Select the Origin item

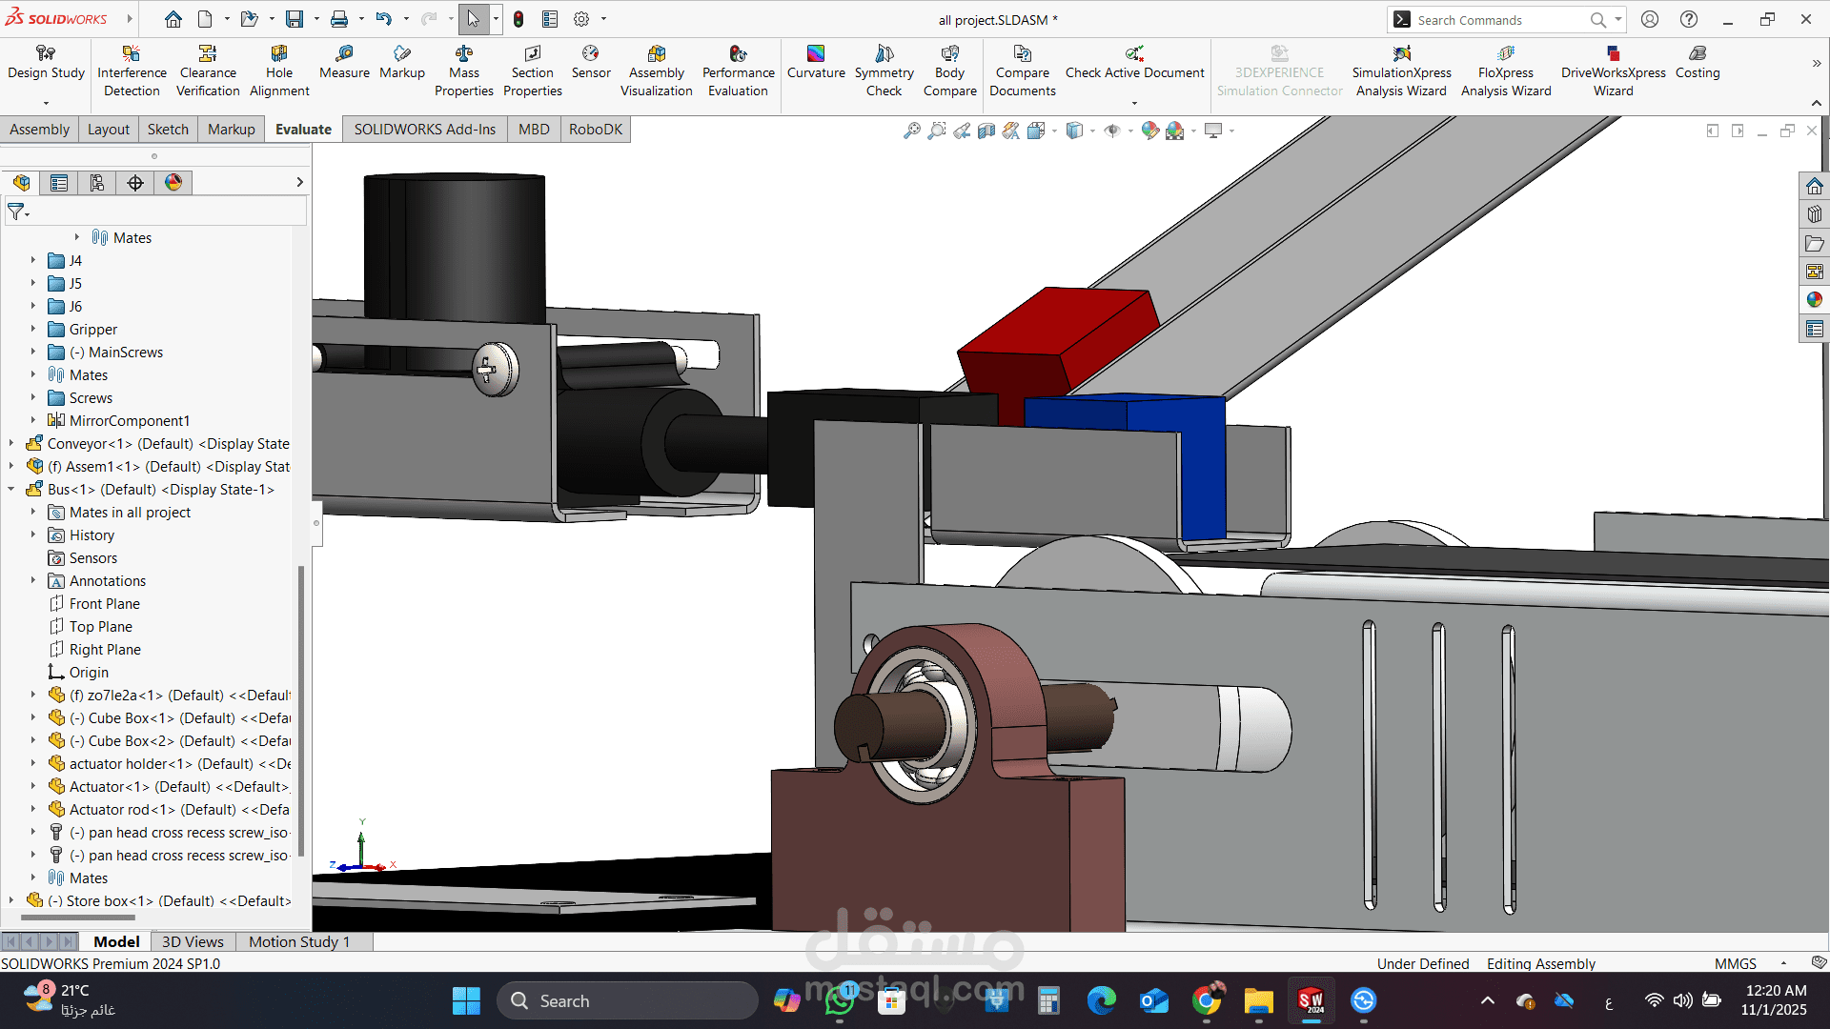pyautogui.click(x=89, y=672)
